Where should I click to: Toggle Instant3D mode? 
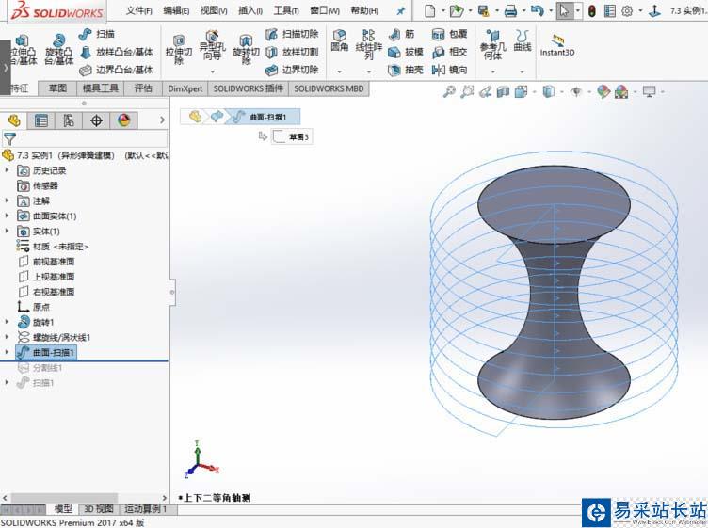557,45
